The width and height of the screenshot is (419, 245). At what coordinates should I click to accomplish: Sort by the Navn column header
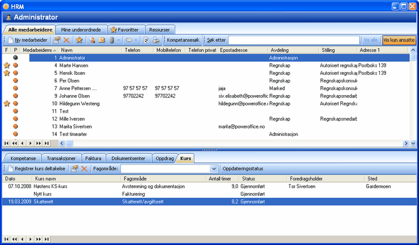click(x=90, y=50)
